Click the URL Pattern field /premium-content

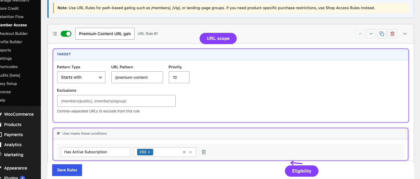137,77
